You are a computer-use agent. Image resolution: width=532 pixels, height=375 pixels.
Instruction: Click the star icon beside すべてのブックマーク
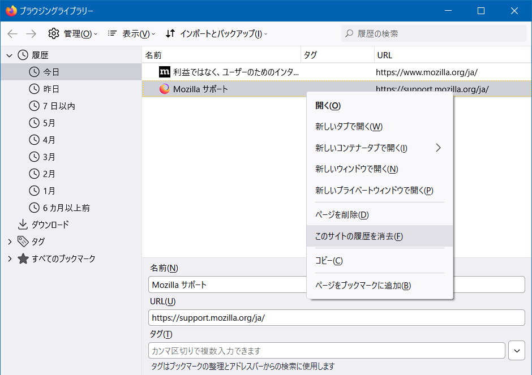pos(23,258)
